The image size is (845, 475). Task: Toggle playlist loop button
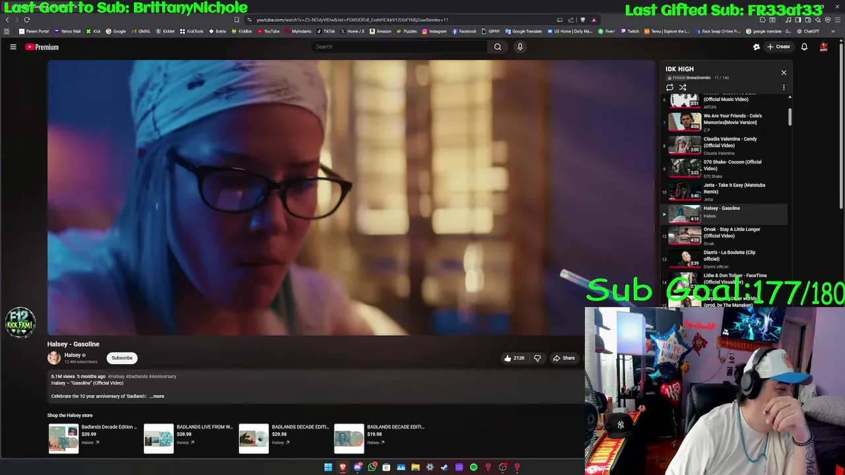[669, 87]
